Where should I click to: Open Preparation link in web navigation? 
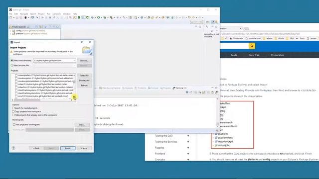[277, 55]
